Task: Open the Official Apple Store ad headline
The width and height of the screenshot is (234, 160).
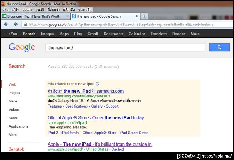Action: [x=96, y=118]
